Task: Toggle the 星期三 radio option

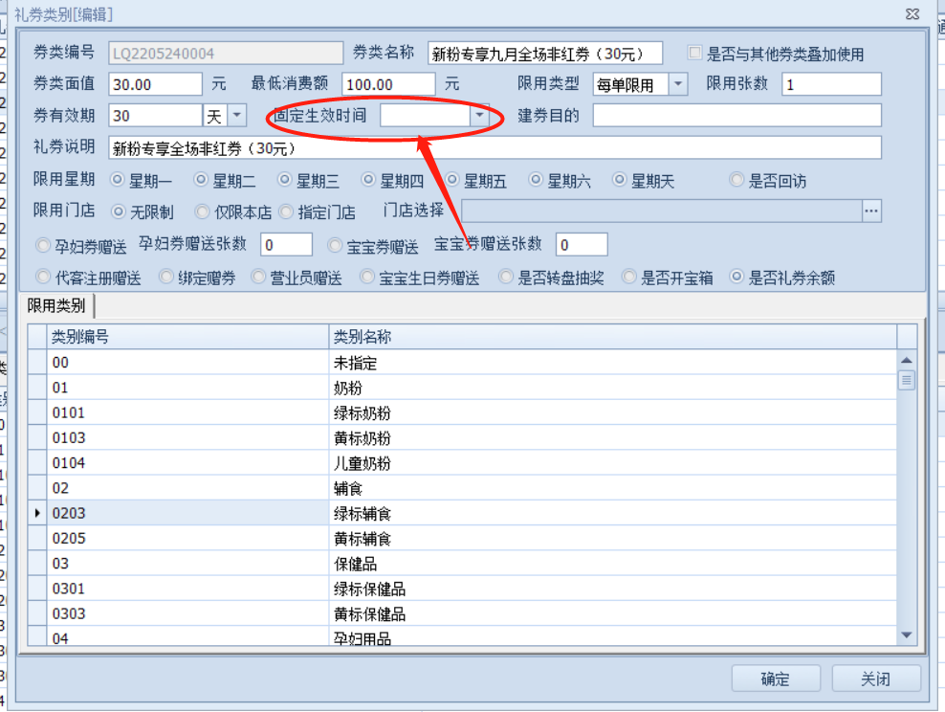Action: coord(284,180)
